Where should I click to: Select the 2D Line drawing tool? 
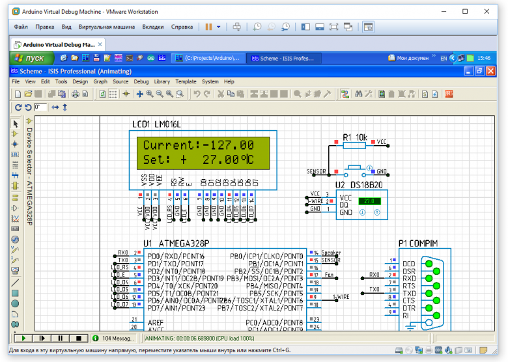click(x=15, y=283)
